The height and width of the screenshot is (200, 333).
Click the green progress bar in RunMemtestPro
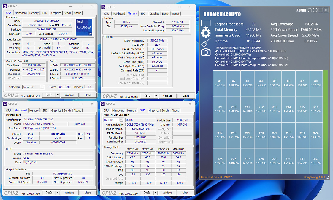point(326,122)
